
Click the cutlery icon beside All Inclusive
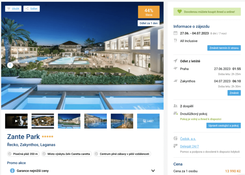175,41
